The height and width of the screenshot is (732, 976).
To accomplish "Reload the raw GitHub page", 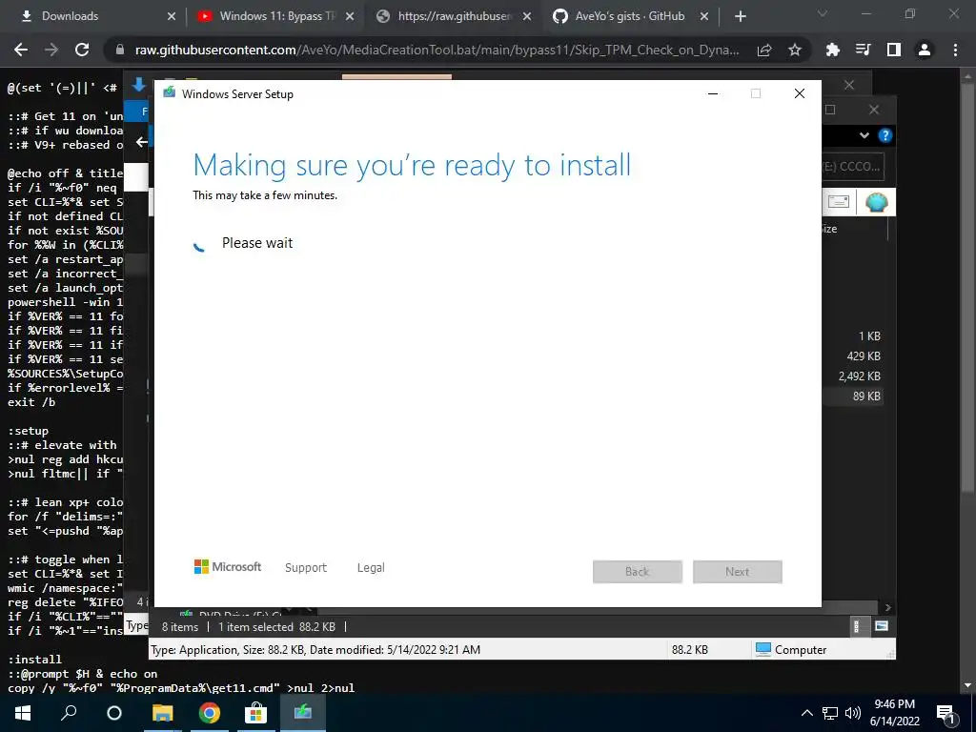I will tap(82, 50).
